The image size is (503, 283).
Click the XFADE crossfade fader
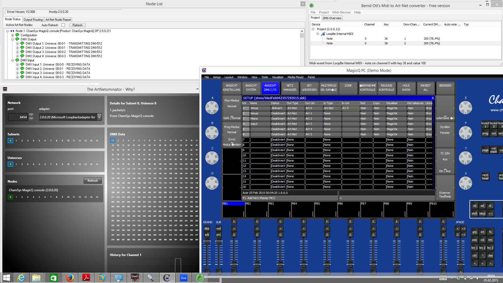(x=461, y=264)
